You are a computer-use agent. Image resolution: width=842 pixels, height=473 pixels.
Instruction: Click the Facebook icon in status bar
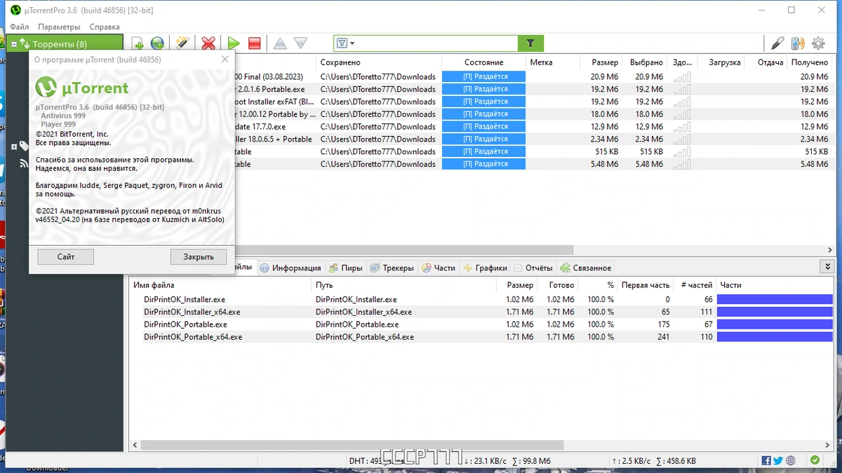click(766, 460)
